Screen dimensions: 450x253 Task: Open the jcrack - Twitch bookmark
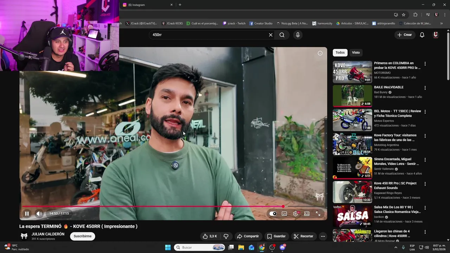tap(234, 24)
